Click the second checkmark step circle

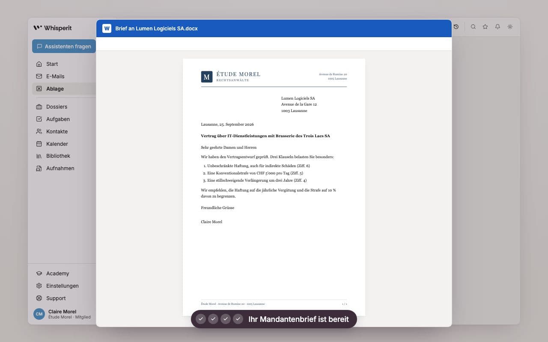tap(213, 319)
